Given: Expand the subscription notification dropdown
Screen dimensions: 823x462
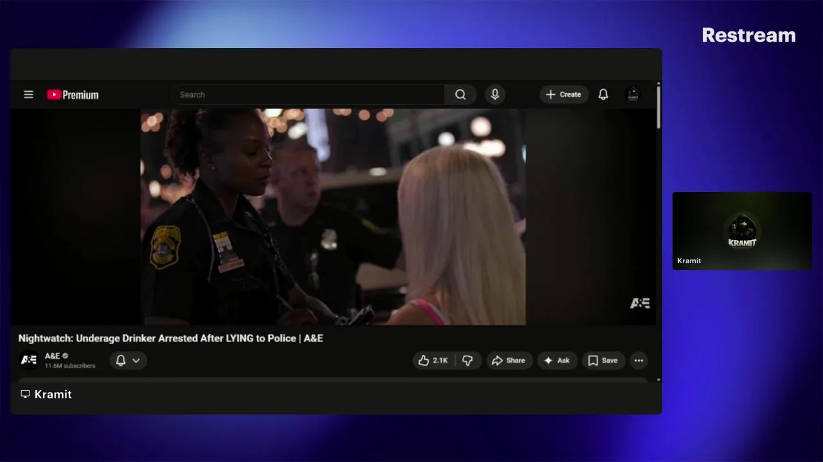Looking at the screenshot, I should [x=128, y=361].
